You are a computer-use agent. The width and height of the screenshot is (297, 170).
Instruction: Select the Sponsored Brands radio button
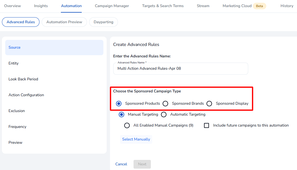click(165, 104)
